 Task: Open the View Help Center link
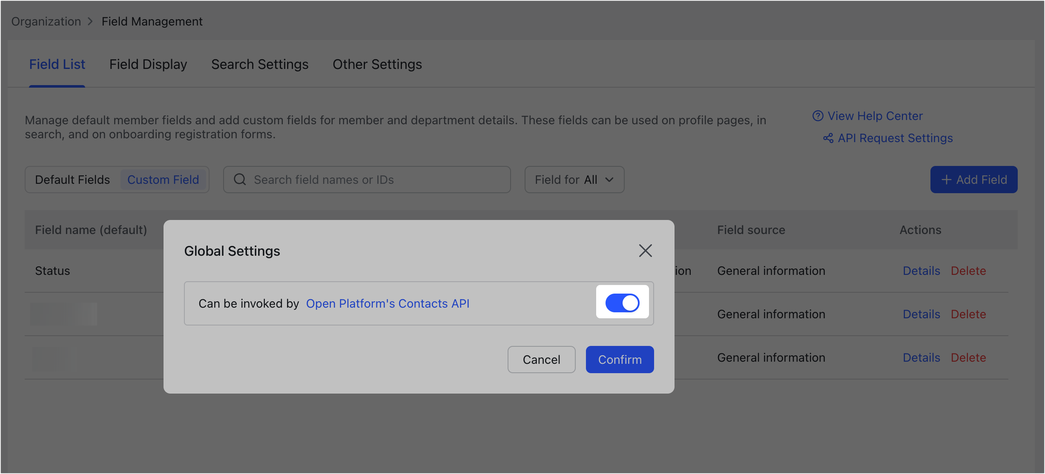(875, 116)
